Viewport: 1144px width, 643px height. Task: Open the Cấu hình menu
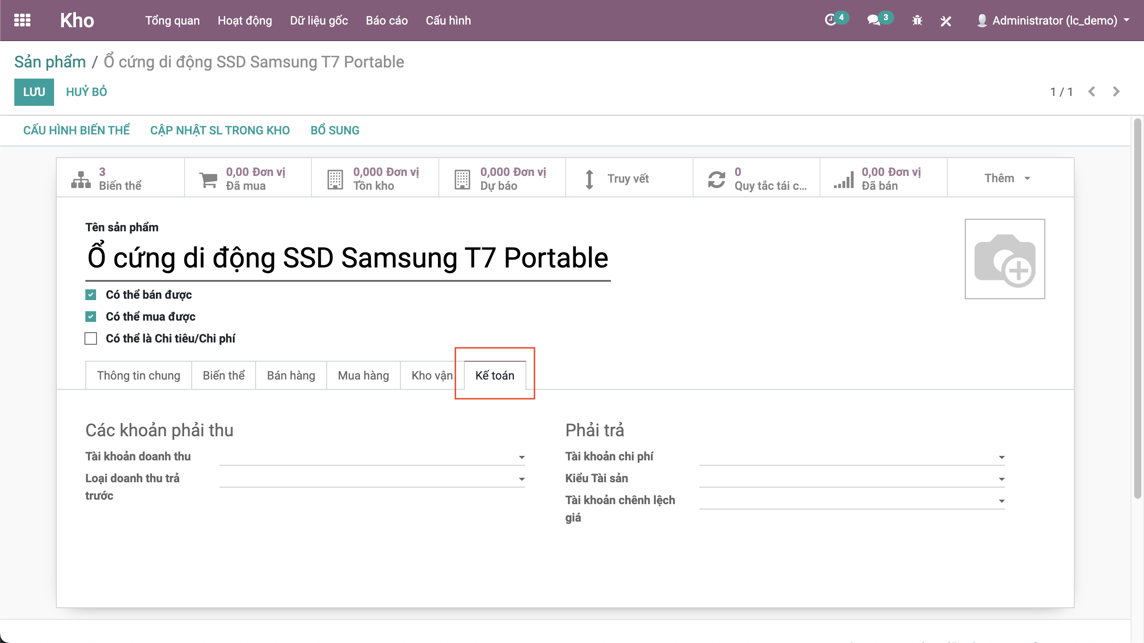coord(448,21)
